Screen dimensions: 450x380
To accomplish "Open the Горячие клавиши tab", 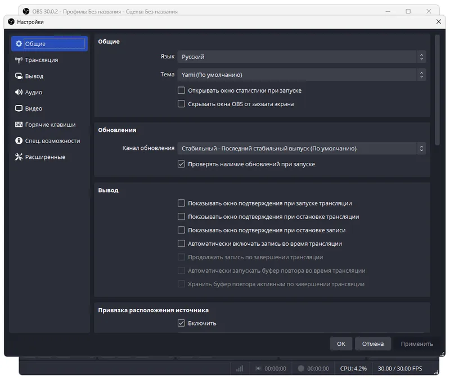I will [49, 124].
